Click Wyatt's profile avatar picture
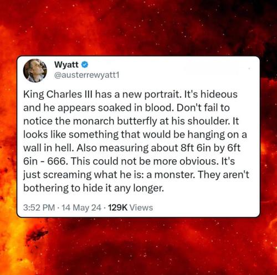 coord(35,70)
